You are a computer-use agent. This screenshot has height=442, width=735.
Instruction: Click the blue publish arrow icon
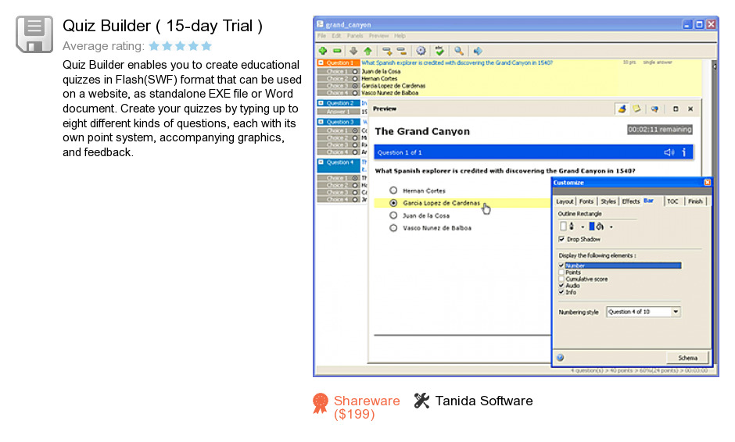478,51
